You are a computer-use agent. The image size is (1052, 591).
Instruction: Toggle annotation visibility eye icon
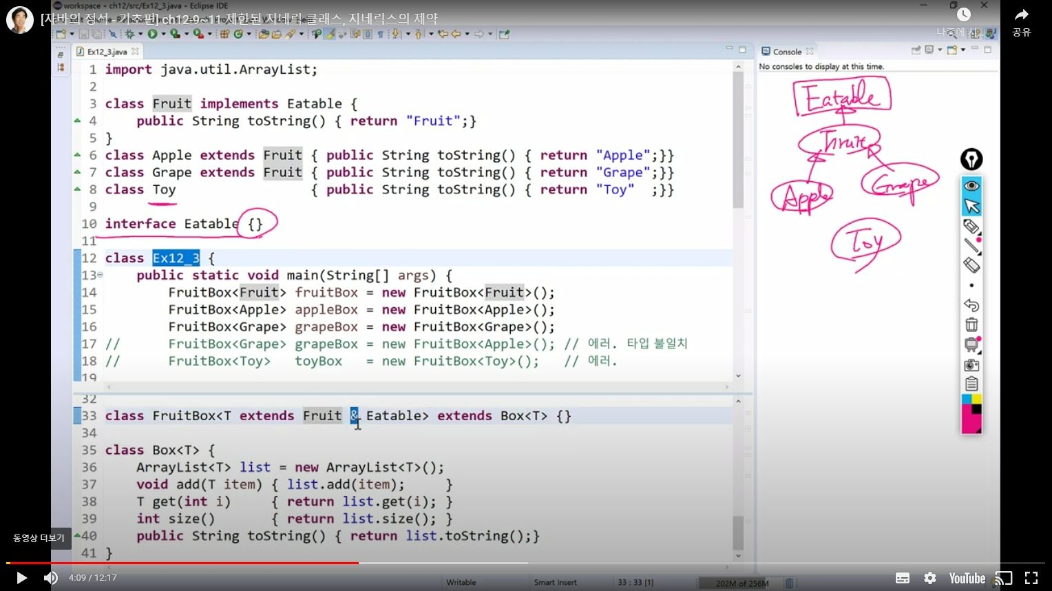[971, 186]
